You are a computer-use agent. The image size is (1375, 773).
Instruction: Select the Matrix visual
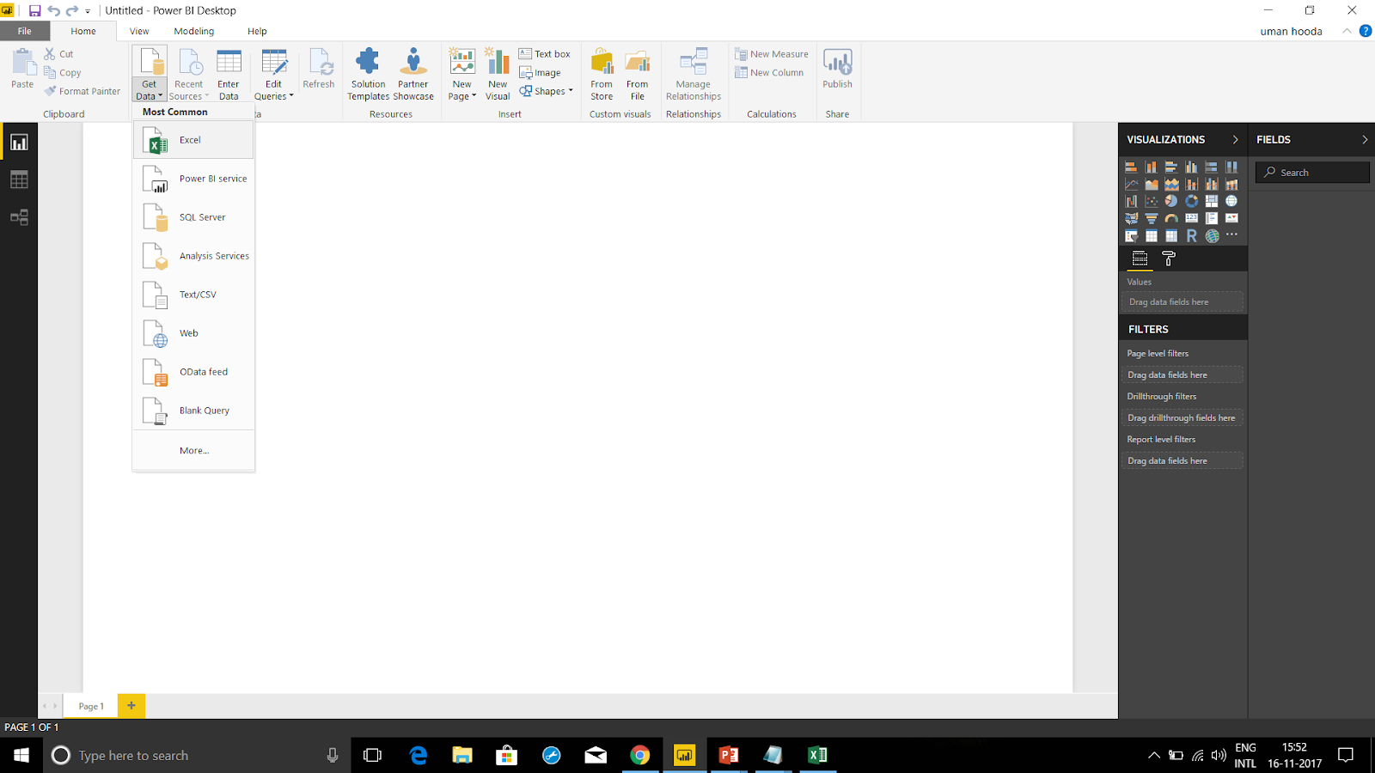1171,235
